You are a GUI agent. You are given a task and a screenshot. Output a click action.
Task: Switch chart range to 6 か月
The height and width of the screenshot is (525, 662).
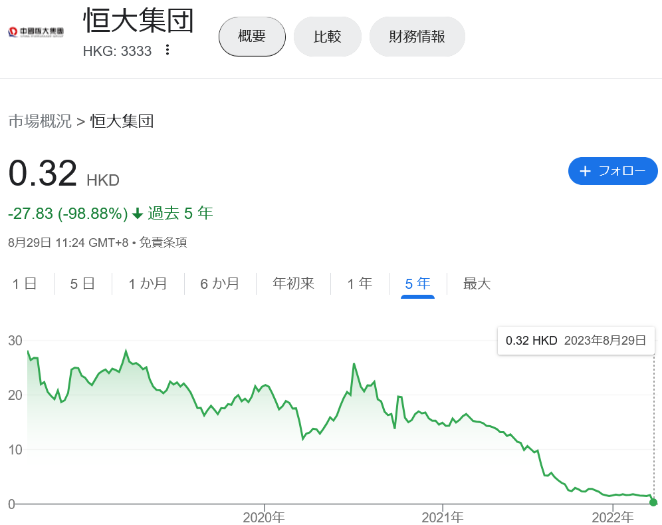coord(219,283)
